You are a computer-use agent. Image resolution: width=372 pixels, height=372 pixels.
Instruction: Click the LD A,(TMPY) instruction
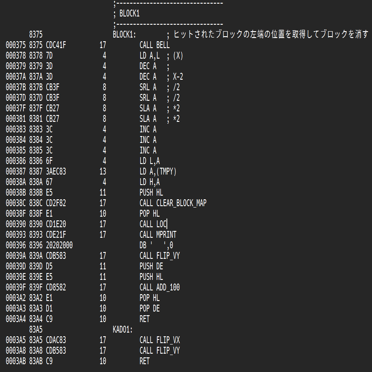tap(158, 171)
